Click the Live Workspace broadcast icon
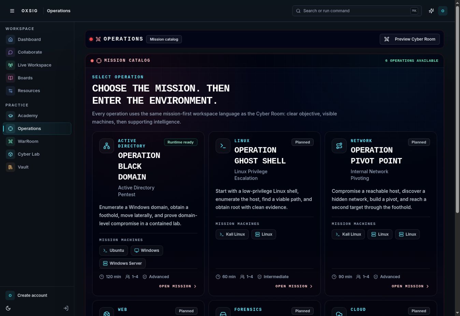The image size is (460, 316). coord(11,65)
